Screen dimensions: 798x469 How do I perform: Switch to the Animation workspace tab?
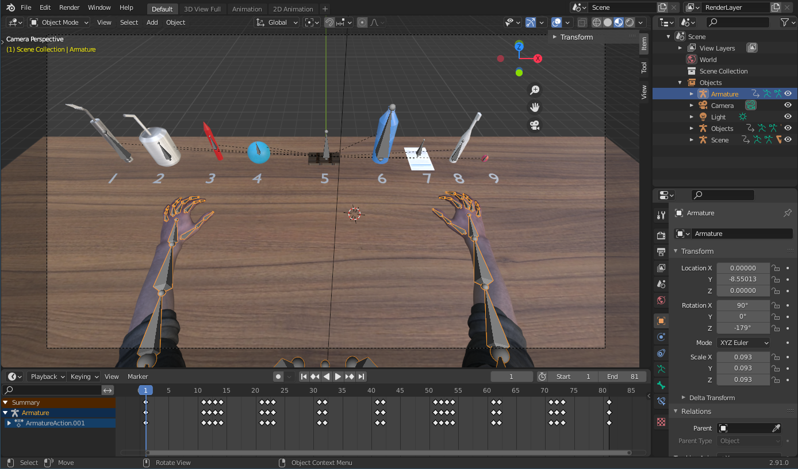click(x=247, y=9)
